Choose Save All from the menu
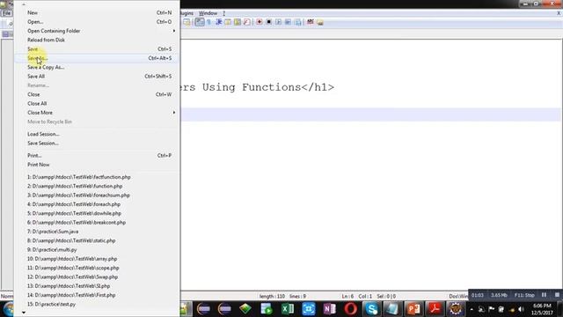 [x=97, y=77]
